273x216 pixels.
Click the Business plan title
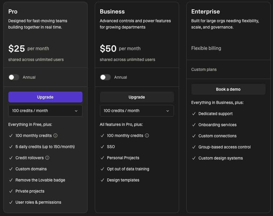click(x=112, y=12)
